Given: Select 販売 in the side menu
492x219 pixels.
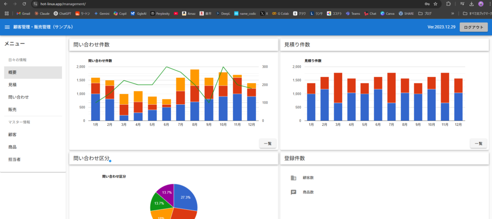Looking at the screenshot, I should 33,109.
